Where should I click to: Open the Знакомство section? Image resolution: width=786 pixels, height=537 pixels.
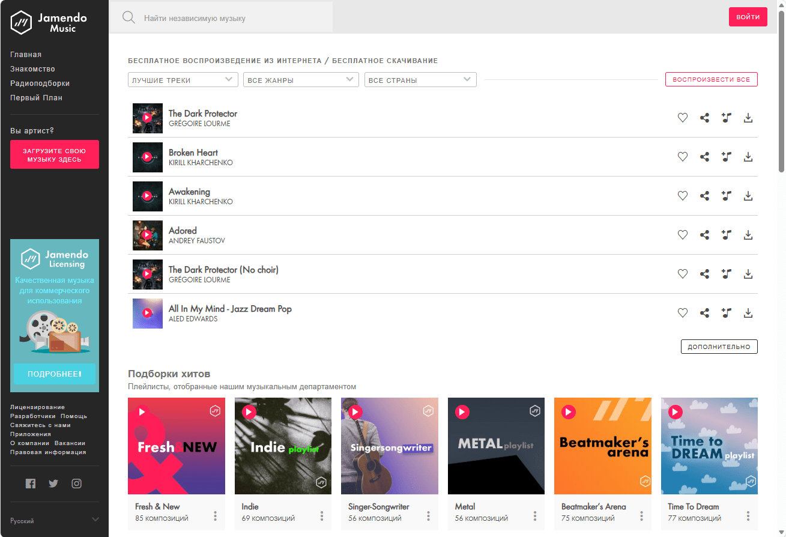click(32, 69)
